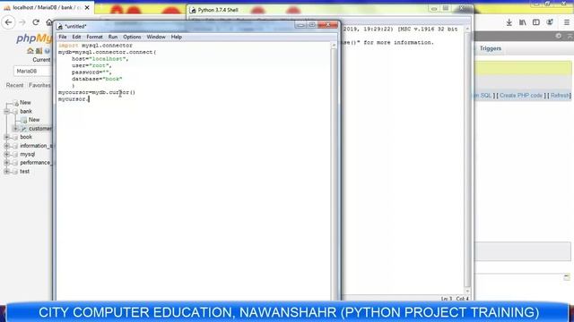The width and height of the screenshot is (574, 322).
Task: Open Firefox hamburger menu
Action: click(567, 22)
